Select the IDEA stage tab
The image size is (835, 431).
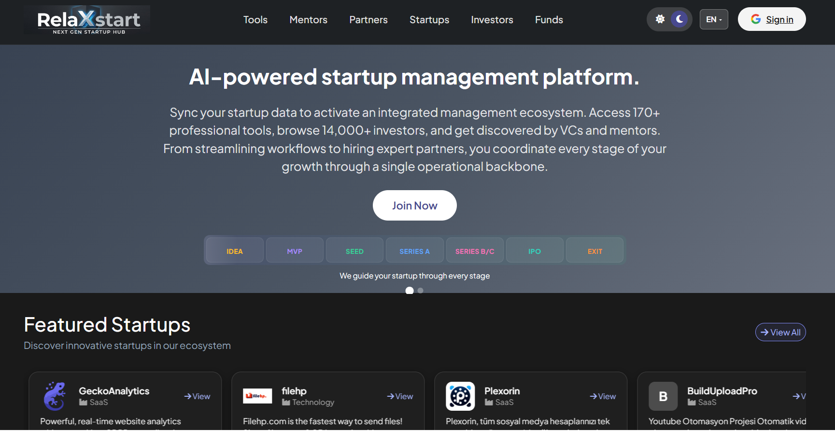235,251
